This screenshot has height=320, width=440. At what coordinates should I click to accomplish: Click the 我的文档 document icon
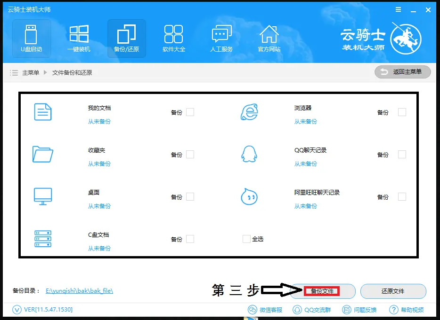coord(43,112)
